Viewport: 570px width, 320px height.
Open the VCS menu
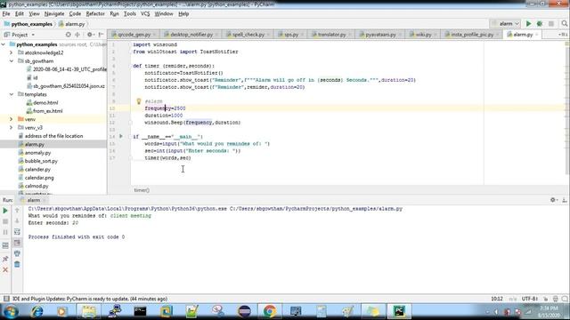coord(145,14)
